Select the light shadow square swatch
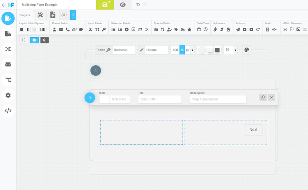This screenshot has width=308, height=190. coord(210,50)
